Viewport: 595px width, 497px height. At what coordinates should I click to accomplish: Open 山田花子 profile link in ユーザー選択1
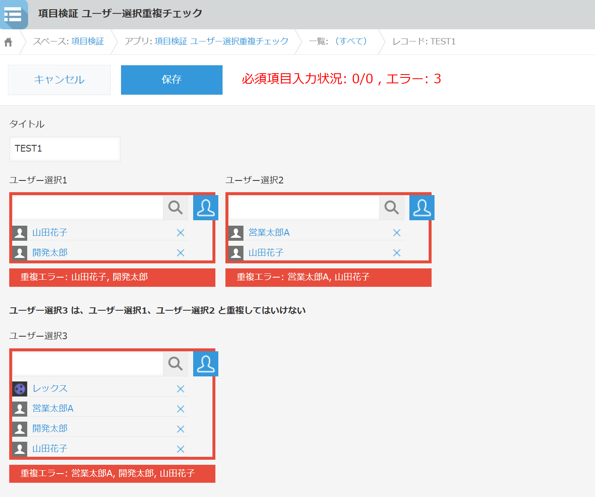50,233
